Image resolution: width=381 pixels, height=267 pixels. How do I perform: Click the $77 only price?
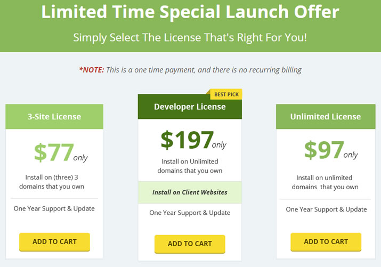61,152
